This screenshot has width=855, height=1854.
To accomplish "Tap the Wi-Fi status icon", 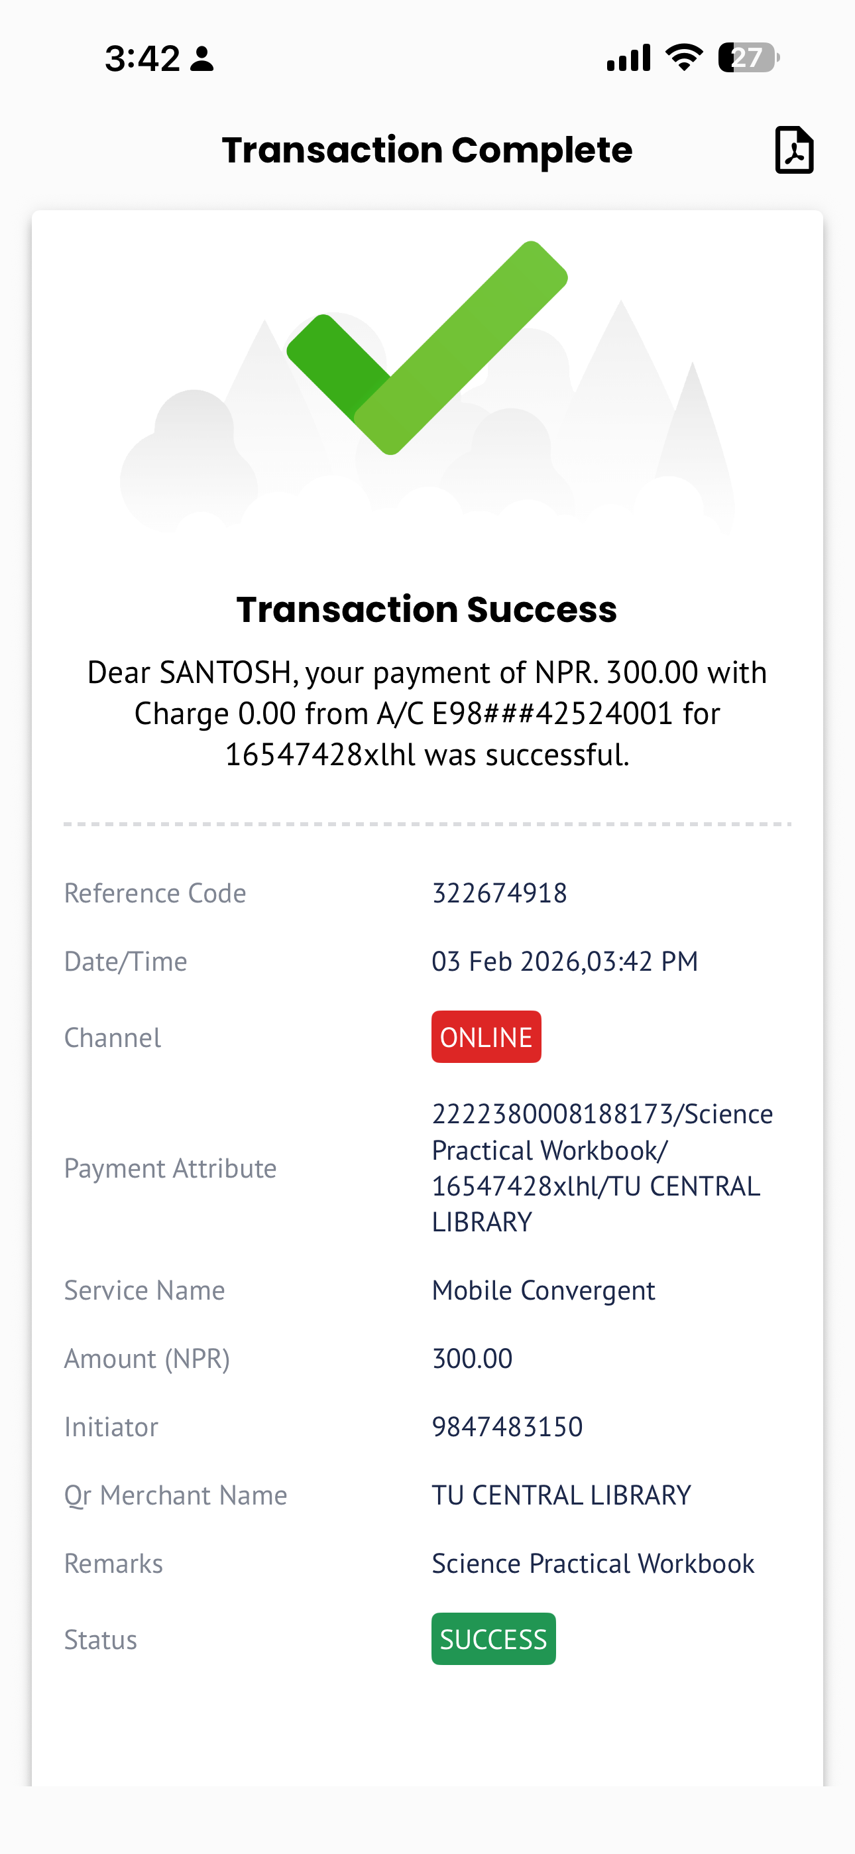I will pyautogui.click(x=684, y=58).
